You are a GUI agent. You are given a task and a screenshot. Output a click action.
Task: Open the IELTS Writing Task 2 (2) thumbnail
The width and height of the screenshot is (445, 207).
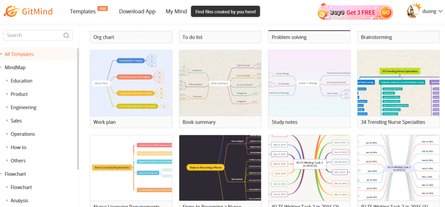pos(309,168)
